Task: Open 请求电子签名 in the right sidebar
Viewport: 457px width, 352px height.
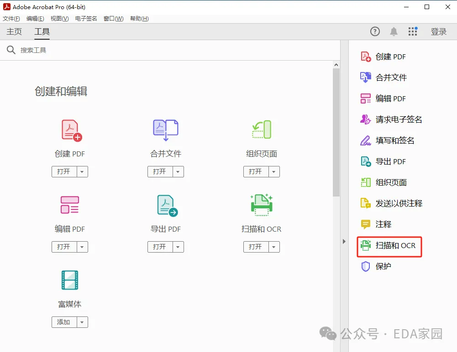Action: click(x=391, y=119)
